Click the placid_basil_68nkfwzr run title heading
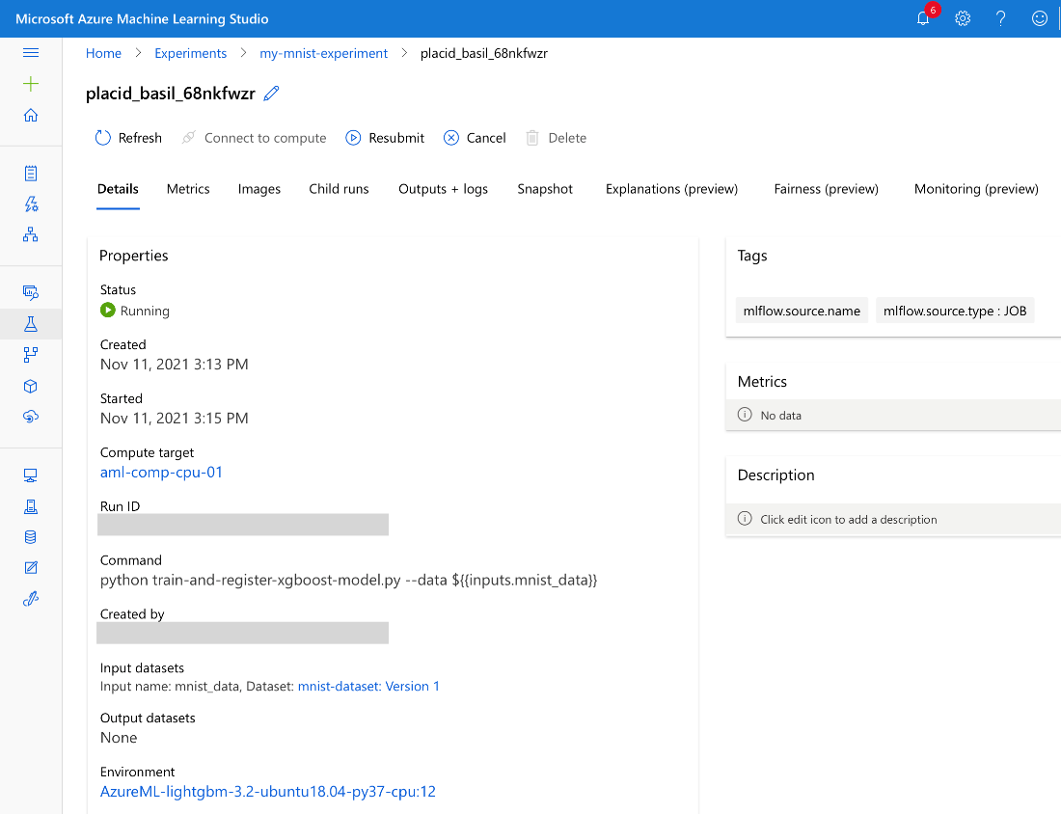Screen dimensions: 1061x814 171,94
